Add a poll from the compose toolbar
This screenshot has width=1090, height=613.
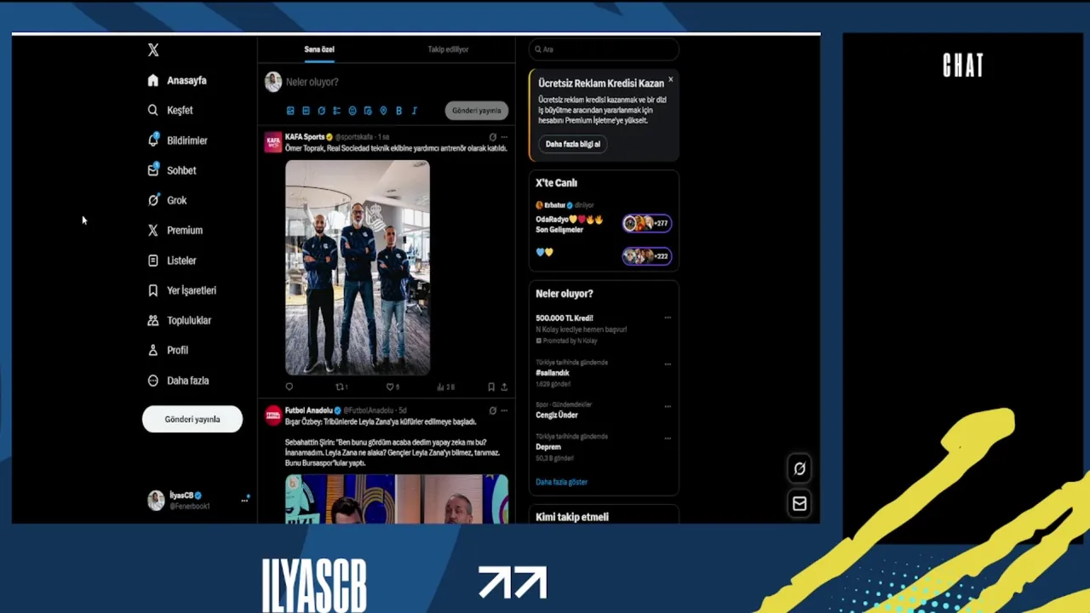pos(336,111)
